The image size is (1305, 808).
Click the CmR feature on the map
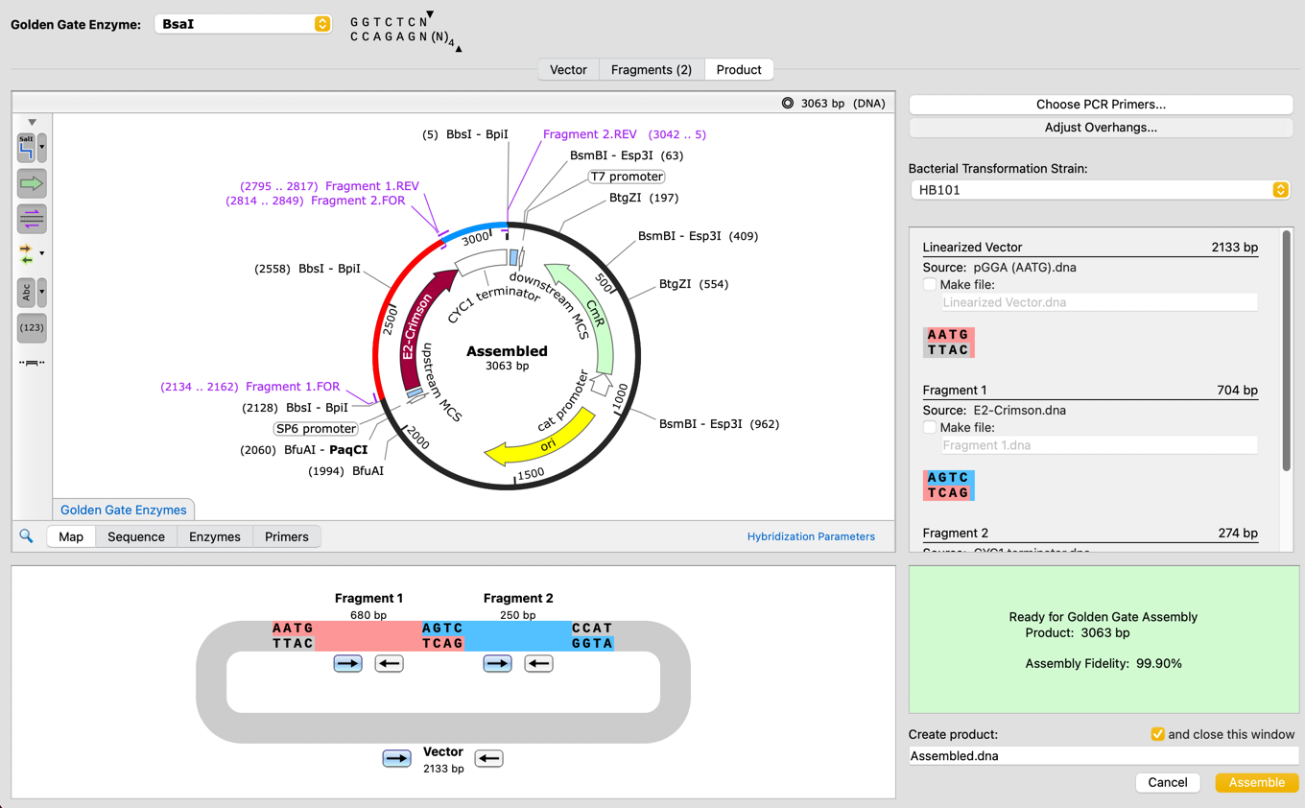594,316
